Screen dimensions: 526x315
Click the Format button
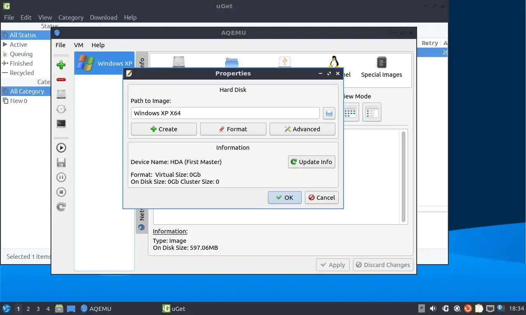click(x=233, y=129)
